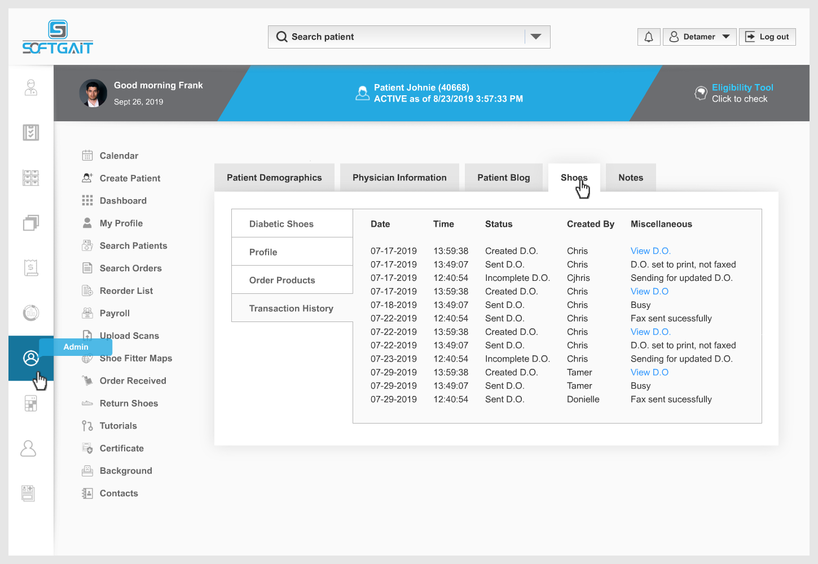Open the first View D.O. link

(650, 251)
